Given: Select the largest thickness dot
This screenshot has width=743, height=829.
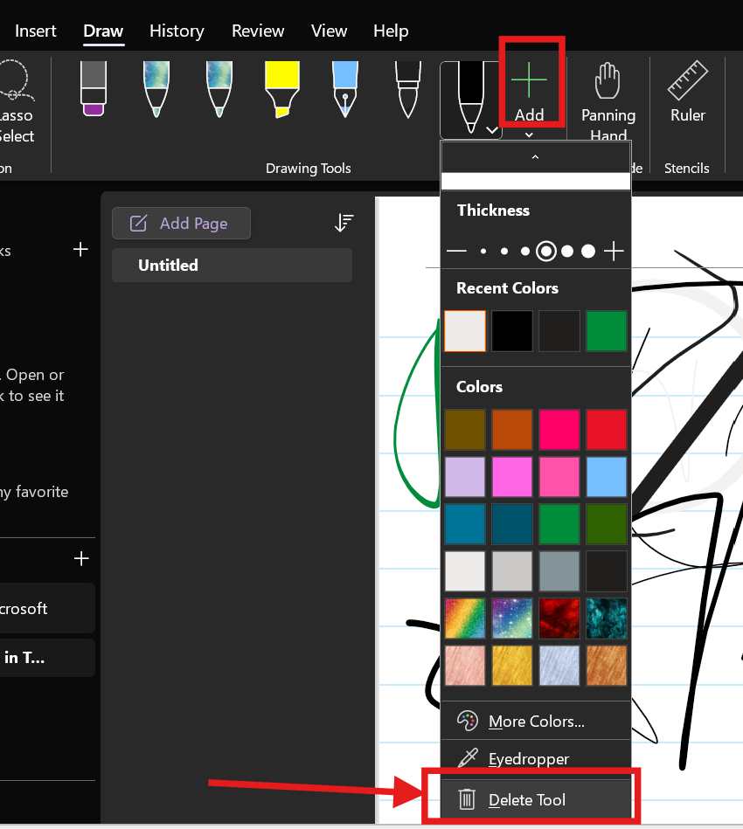Looking at the screenshot, I should 588,251.
